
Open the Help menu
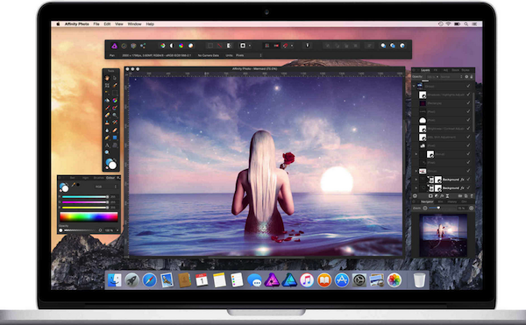pyautogui.click(x=150, y=25)
